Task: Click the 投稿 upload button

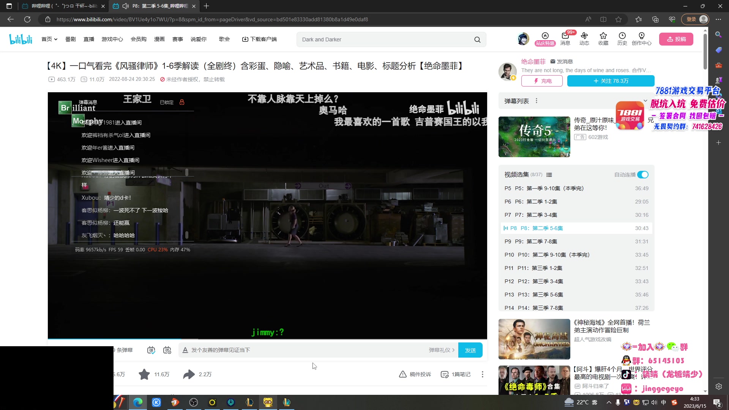Action: pos(676,39)
